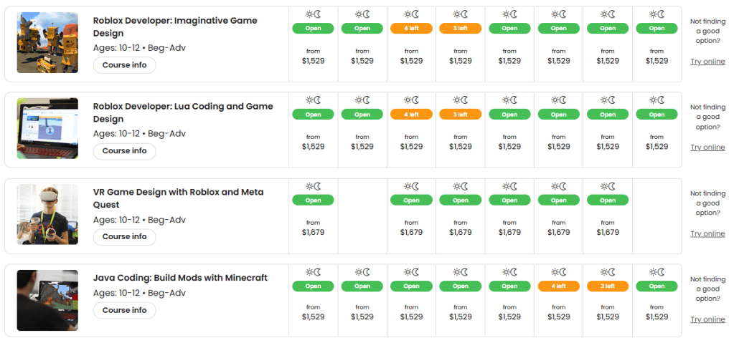The width and height of the screenshot is (734, 343).
Task: Open Course info for Roblox Lua Coding
Action: (x=124, y=151)
